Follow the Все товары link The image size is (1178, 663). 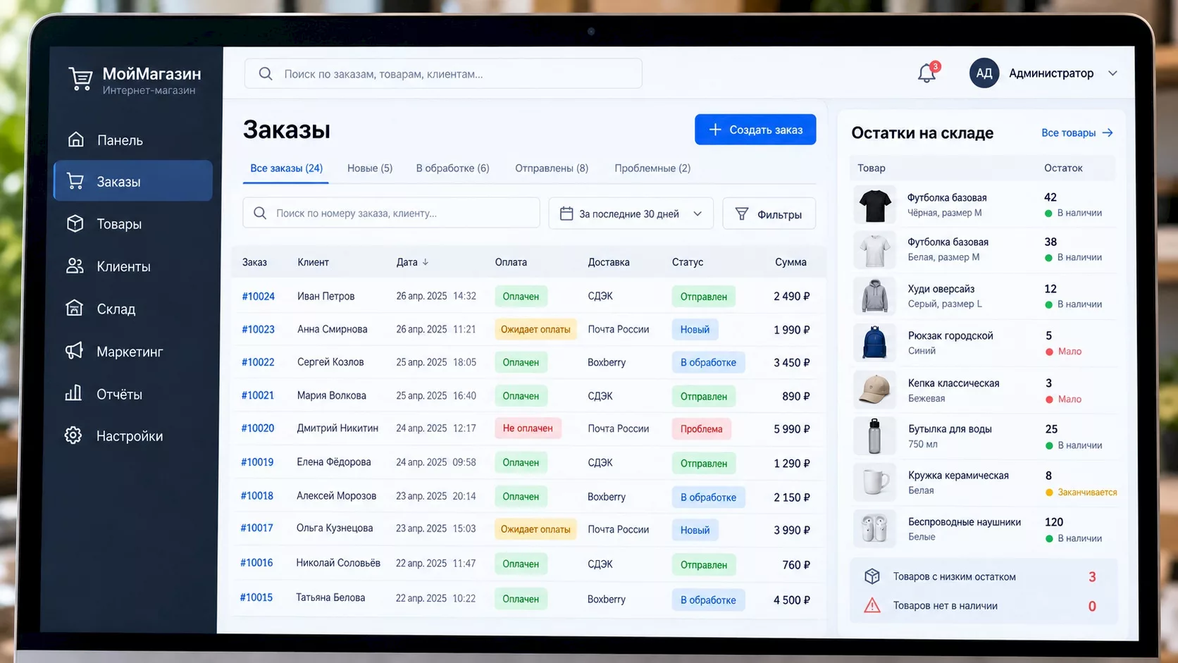pyautogui.click(x=1077, y=132)
